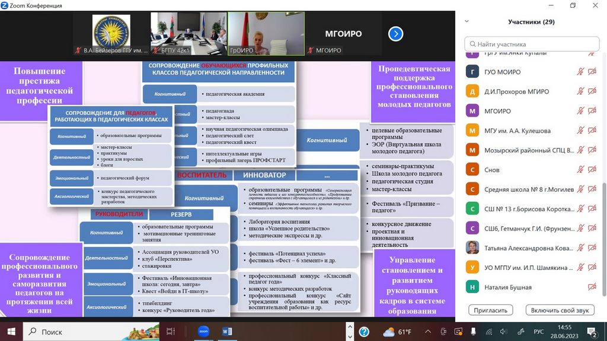This screenshot has width=607, height=341.
Task: Click the avatar of Татьяна Александровна
Action: [x=472, y=248]
